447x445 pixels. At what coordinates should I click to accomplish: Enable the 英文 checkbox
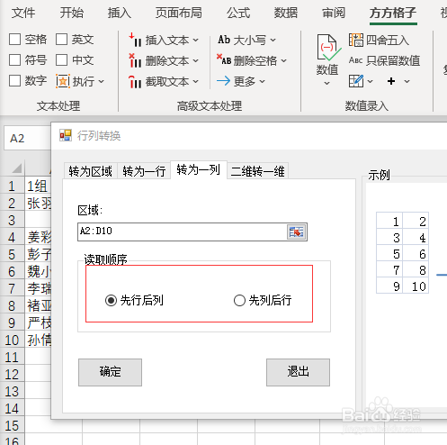(61, 40)
